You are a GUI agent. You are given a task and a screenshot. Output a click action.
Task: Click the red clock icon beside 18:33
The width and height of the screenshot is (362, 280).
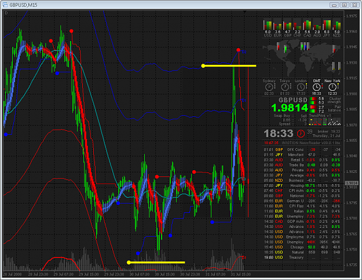[301, 133]
